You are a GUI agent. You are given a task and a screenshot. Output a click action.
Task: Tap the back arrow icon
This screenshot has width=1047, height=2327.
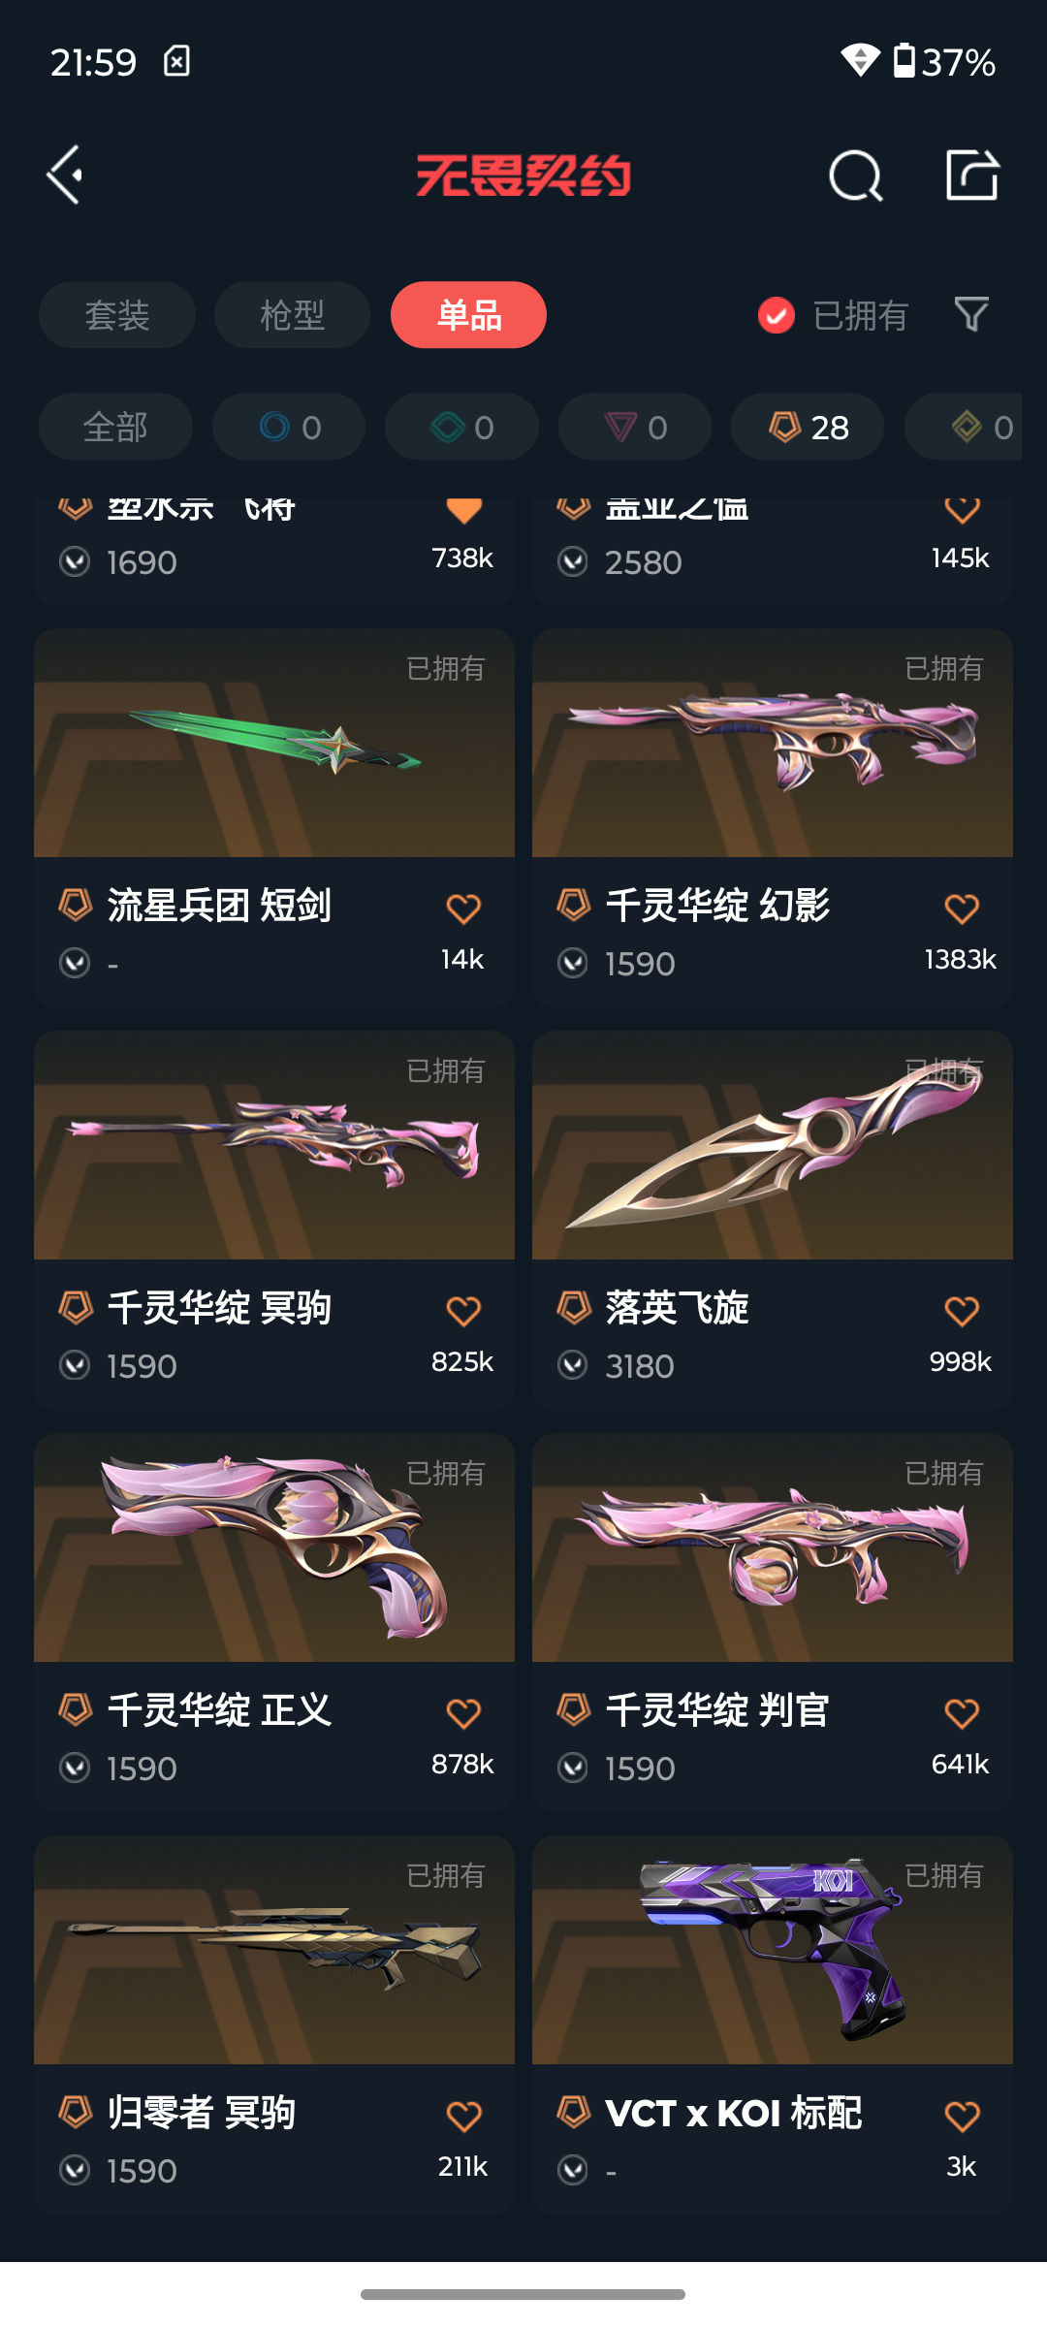click(65, 175)
